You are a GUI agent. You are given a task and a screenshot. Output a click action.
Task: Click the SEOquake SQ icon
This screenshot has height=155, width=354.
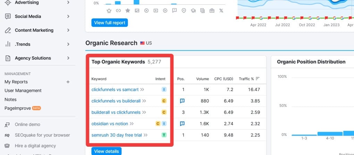[x=7, y=135]
